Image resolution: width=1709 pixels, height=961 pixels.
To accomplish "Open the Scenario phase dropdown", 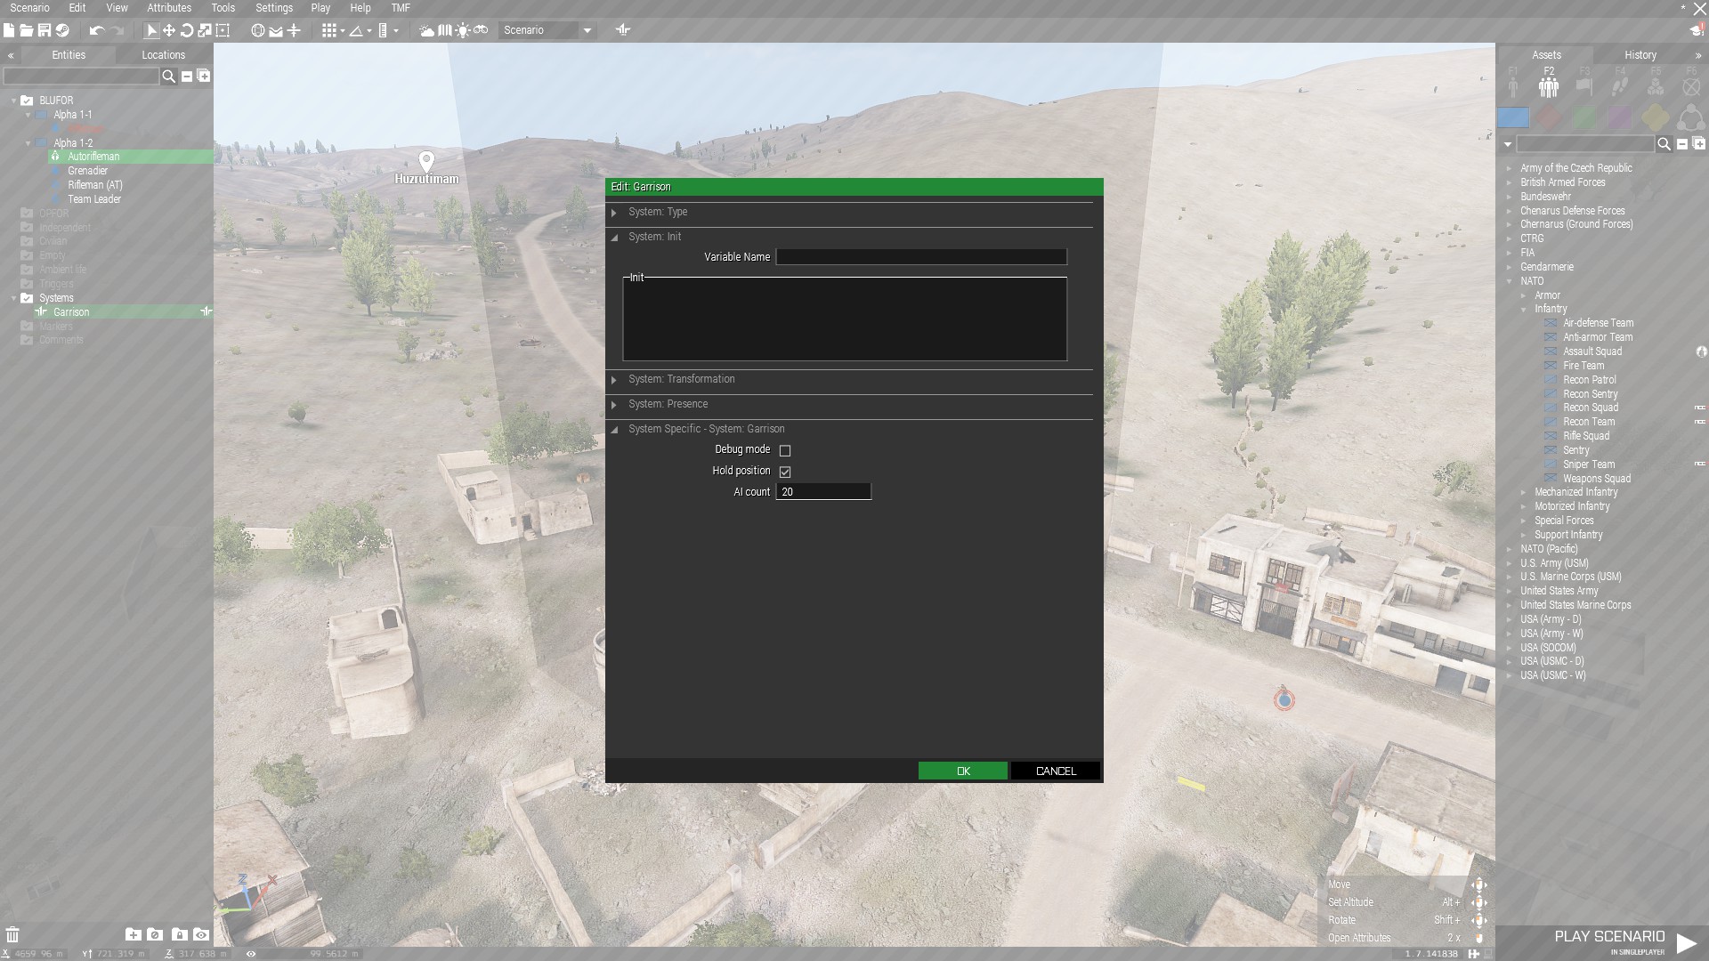I will tap(587, 30).
